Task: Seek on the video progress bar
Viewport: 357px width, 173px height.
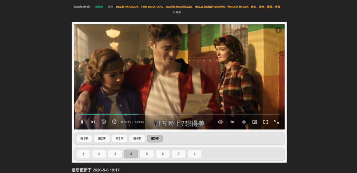Action: pos(179,114)
